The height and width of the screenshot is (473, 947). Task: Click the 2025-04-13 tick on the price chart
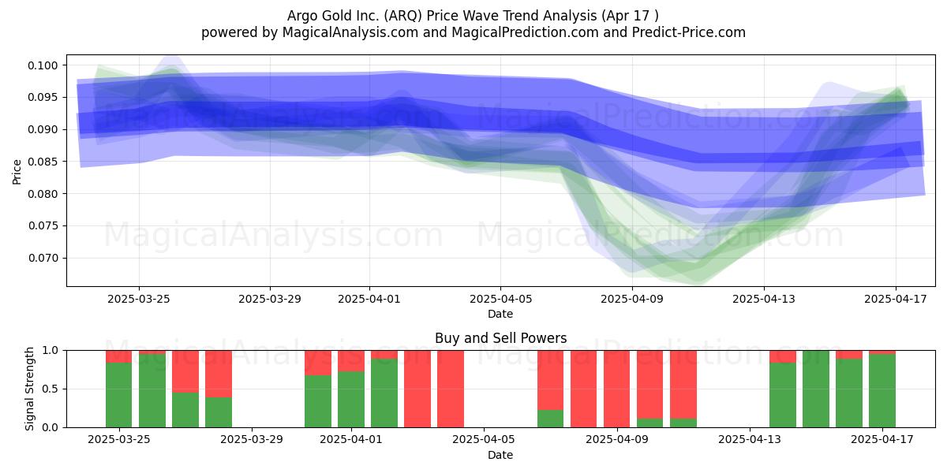763,299
